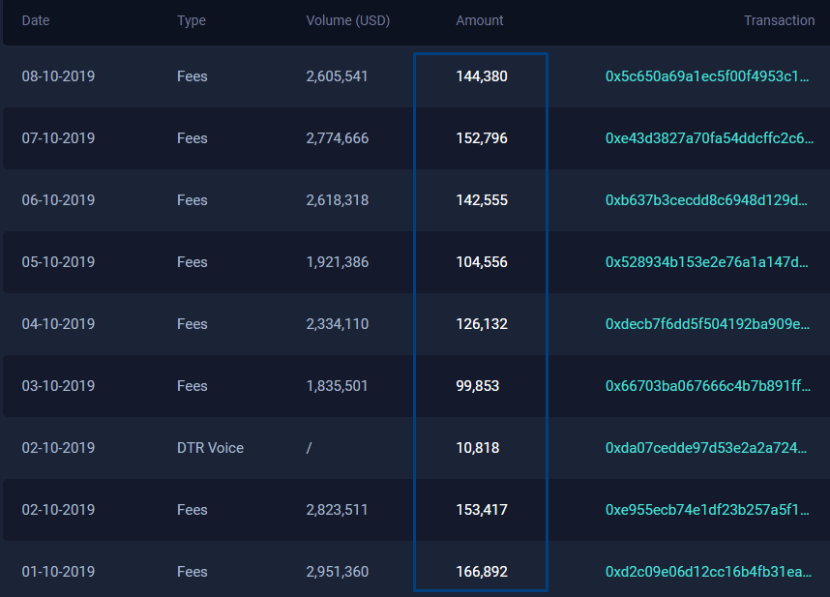Click the DTR Voice type cell

pos(210,448)
